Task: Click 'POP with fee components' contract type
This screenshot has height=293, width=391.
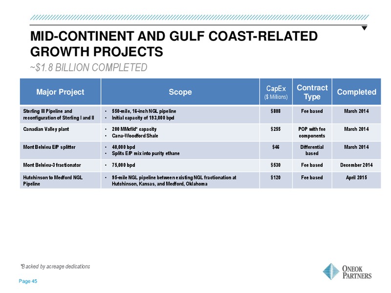Action: click(312, 132)
